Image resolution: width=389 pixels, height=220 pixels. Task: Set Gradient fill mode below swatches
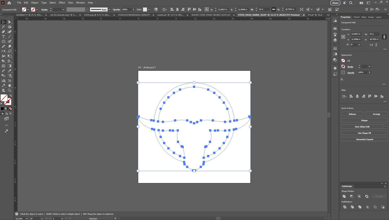point(6,109)
